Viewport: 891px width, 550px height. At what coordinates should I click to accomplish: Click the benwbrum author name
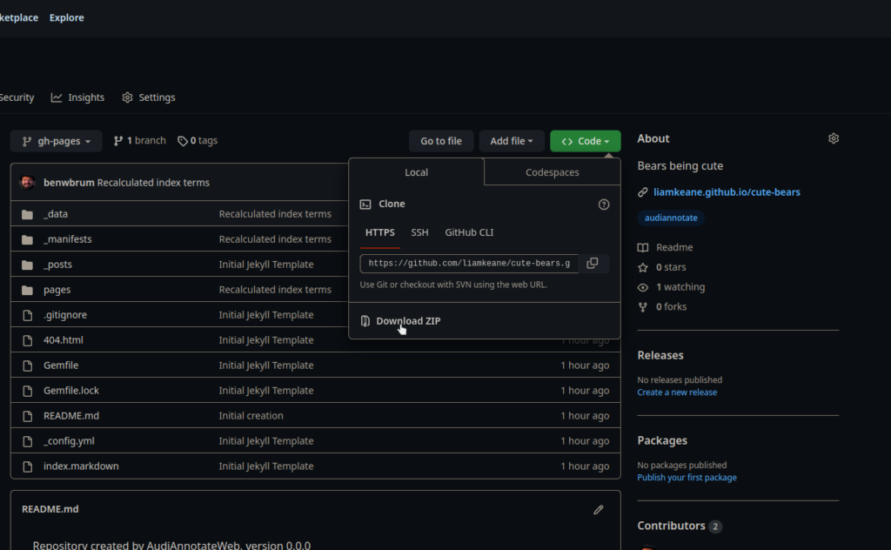pyautogui.click(x=69, y=183)
